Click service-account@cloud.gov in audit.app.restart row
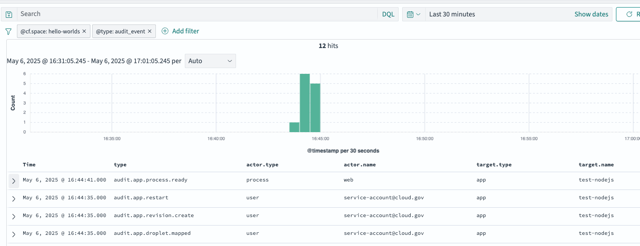This screenshot has height=246, width=640. pos(384,198)
